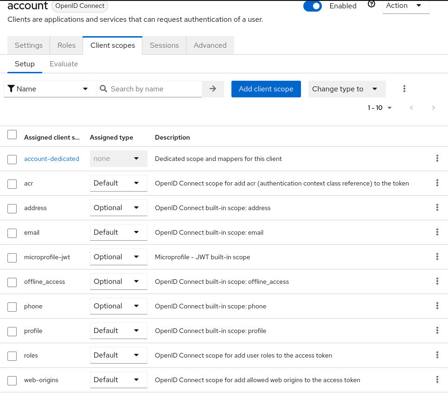Open the Assigned type dropdown for offline_access
Image resolution: width=448 pixels, height=397 pixels.
point(118,281)
